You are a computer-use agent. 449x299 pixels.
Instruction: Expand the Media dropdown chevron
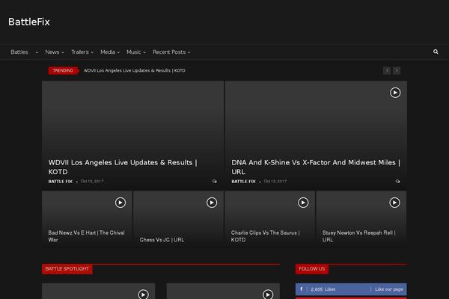(118, 52)
